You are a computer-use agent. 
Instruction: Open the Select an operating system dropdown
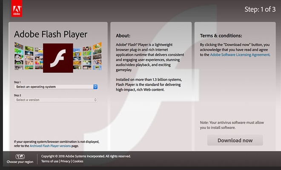pyautogui.click(x=56, y=87)
